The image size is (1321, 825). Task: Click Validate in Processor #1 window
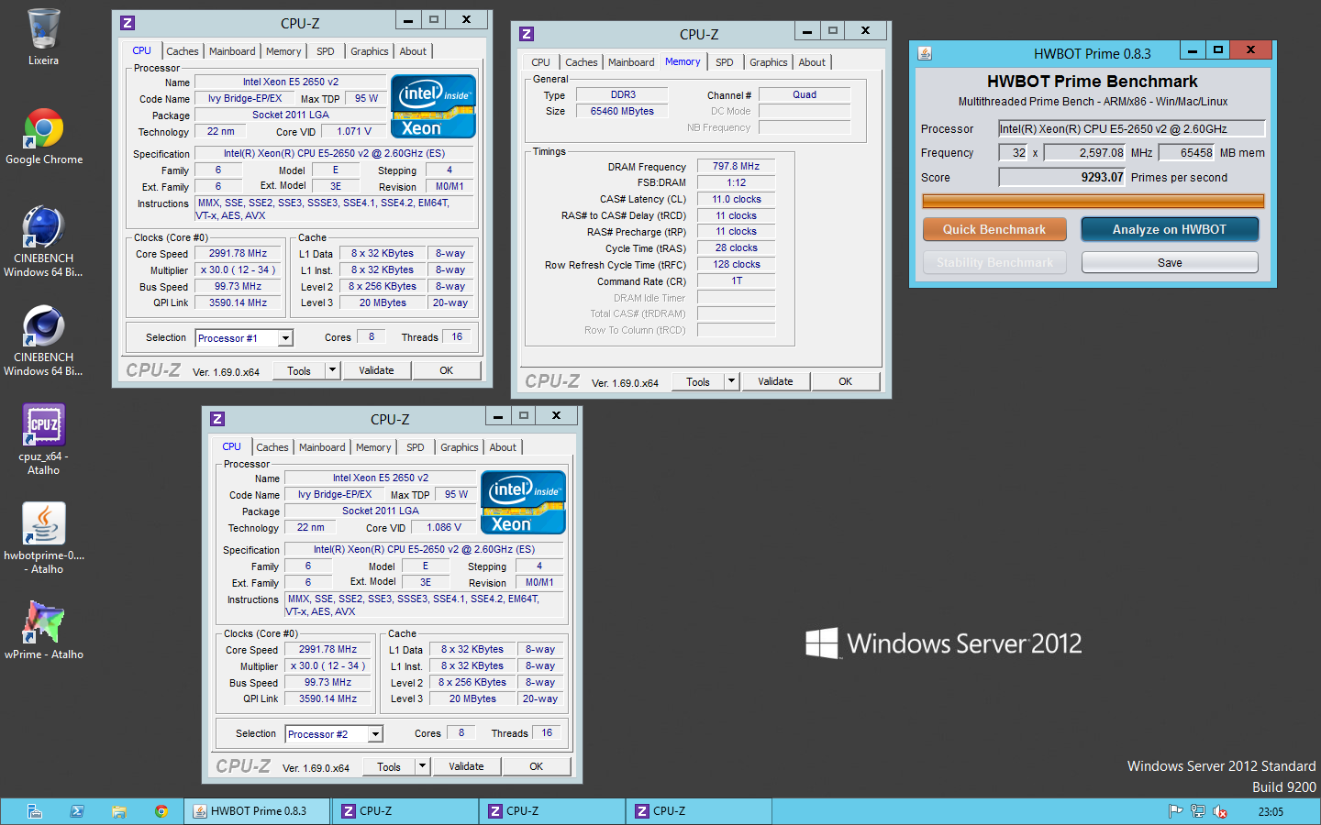[376, 370]
